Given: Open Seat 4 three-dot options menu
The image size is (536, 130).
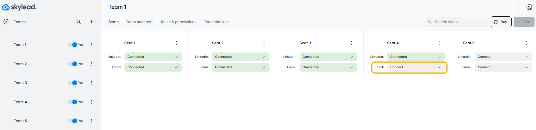Looking at the screenshot, I should pos(439,43).
